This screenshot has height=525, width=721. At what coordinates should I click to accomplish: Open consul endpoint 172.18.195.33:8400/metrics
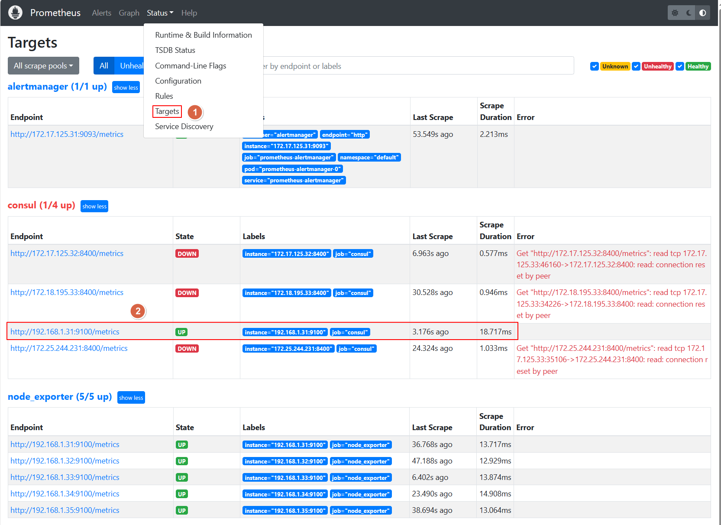click(x=67, y=292)
